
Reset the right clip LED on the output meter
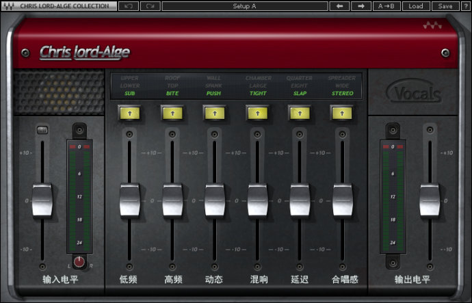pos(399,147)
